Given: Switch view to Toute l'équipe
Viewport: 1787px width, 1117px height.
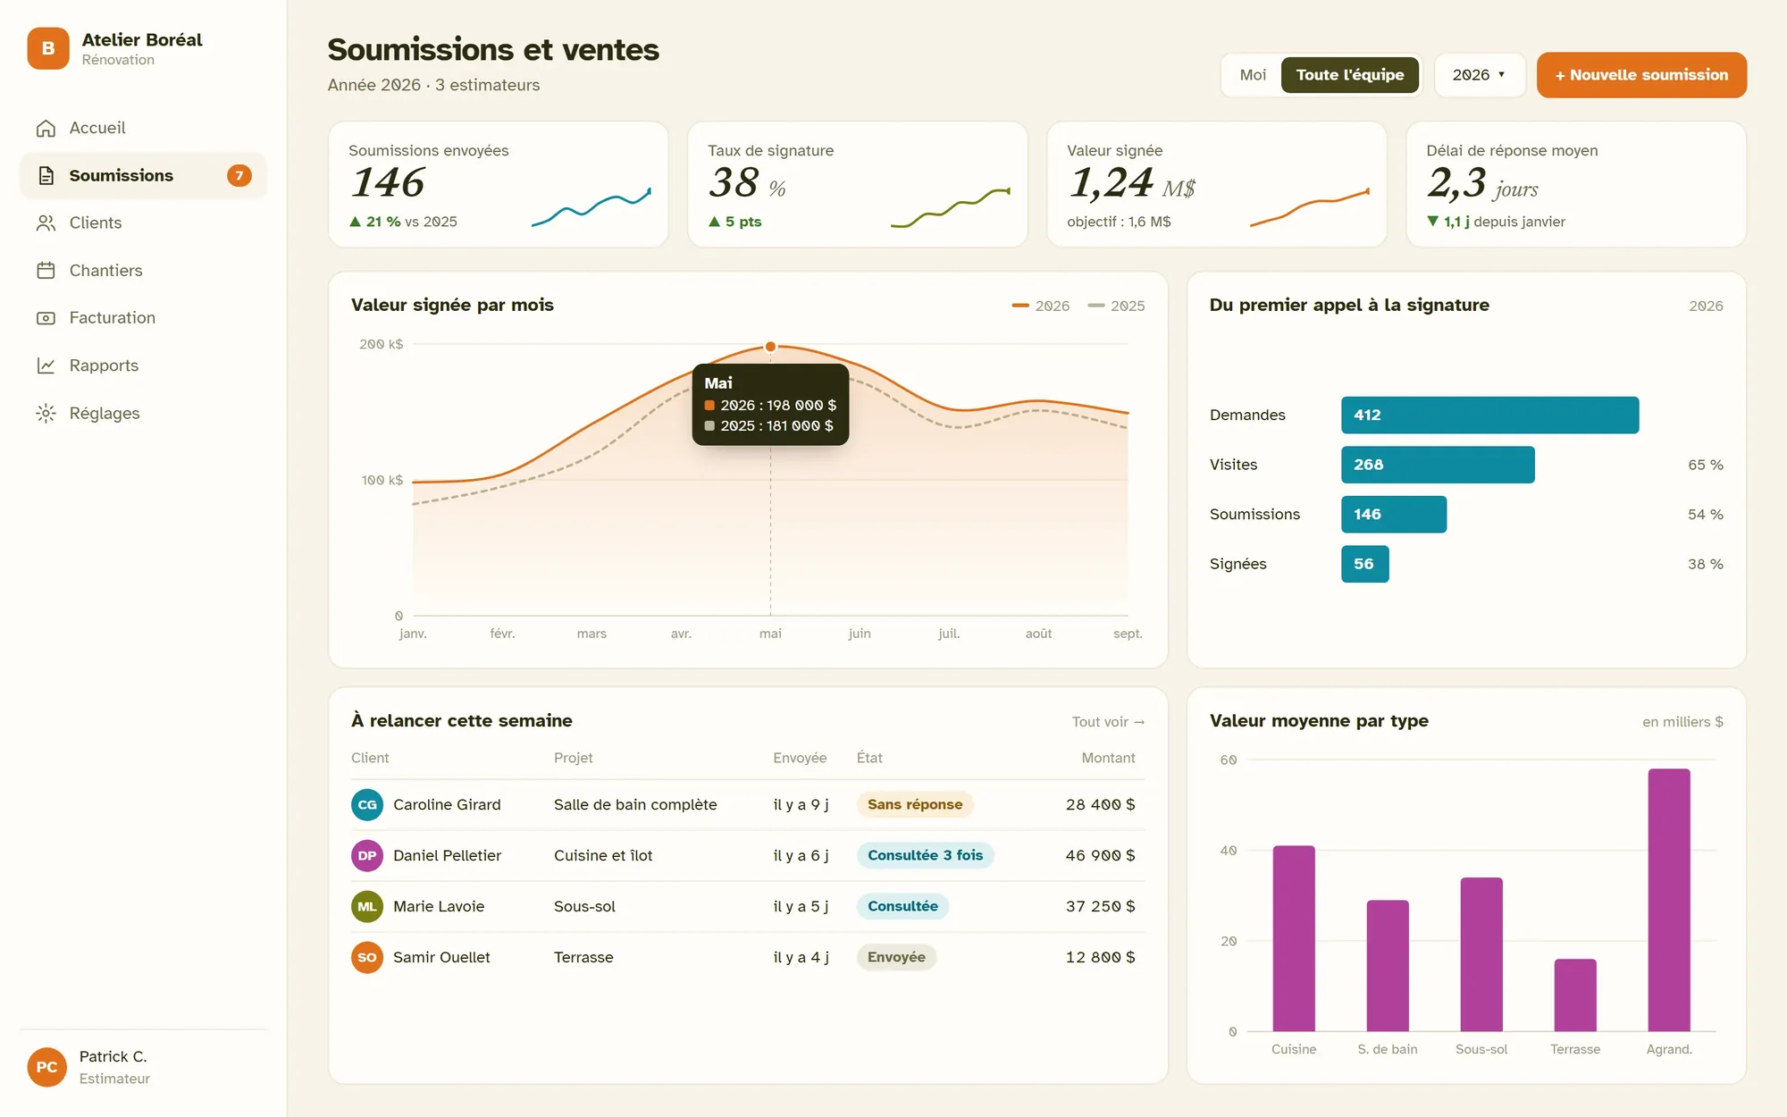Looking at the screenshot, I should pos(1350,75).
